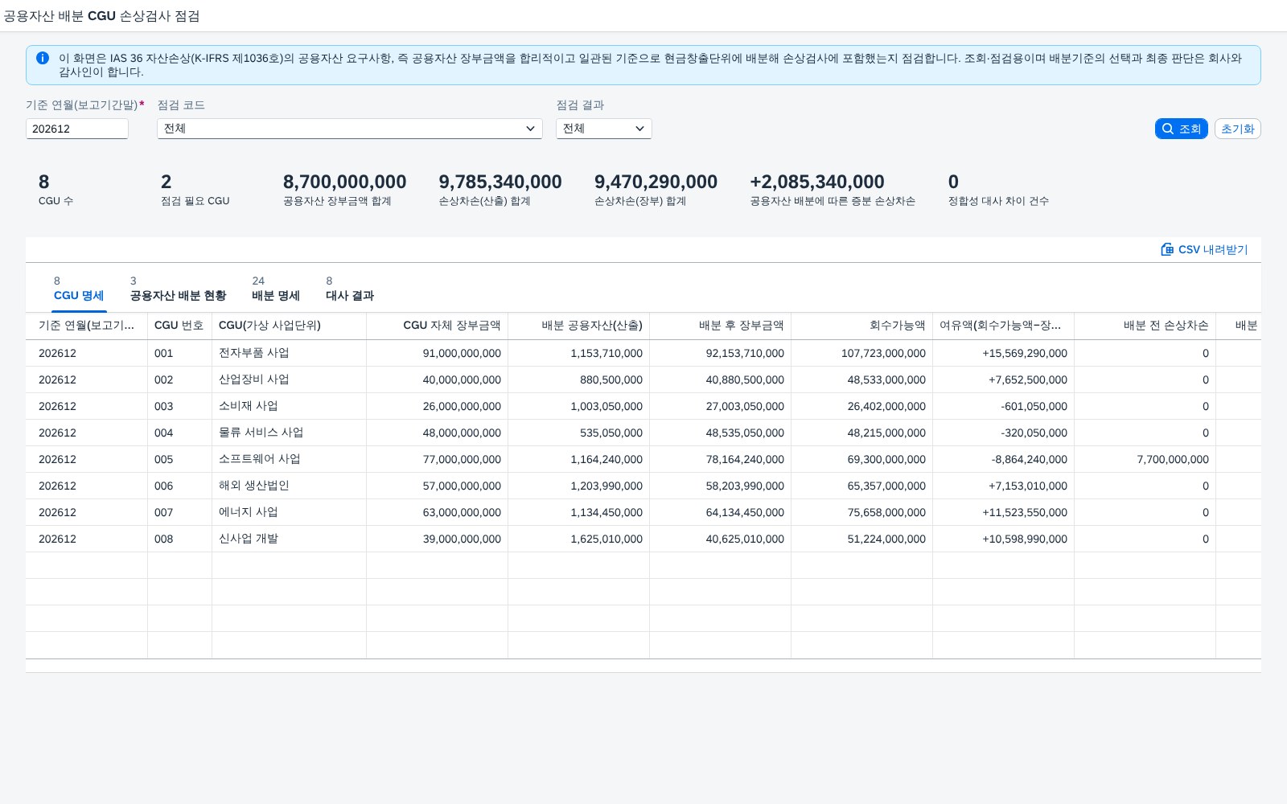Select the 신사업 개발 cell

[289, 539]
